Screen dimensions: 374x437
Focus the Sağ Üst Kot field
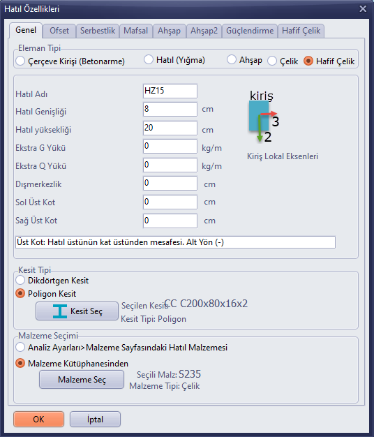[x=170, y=221]
